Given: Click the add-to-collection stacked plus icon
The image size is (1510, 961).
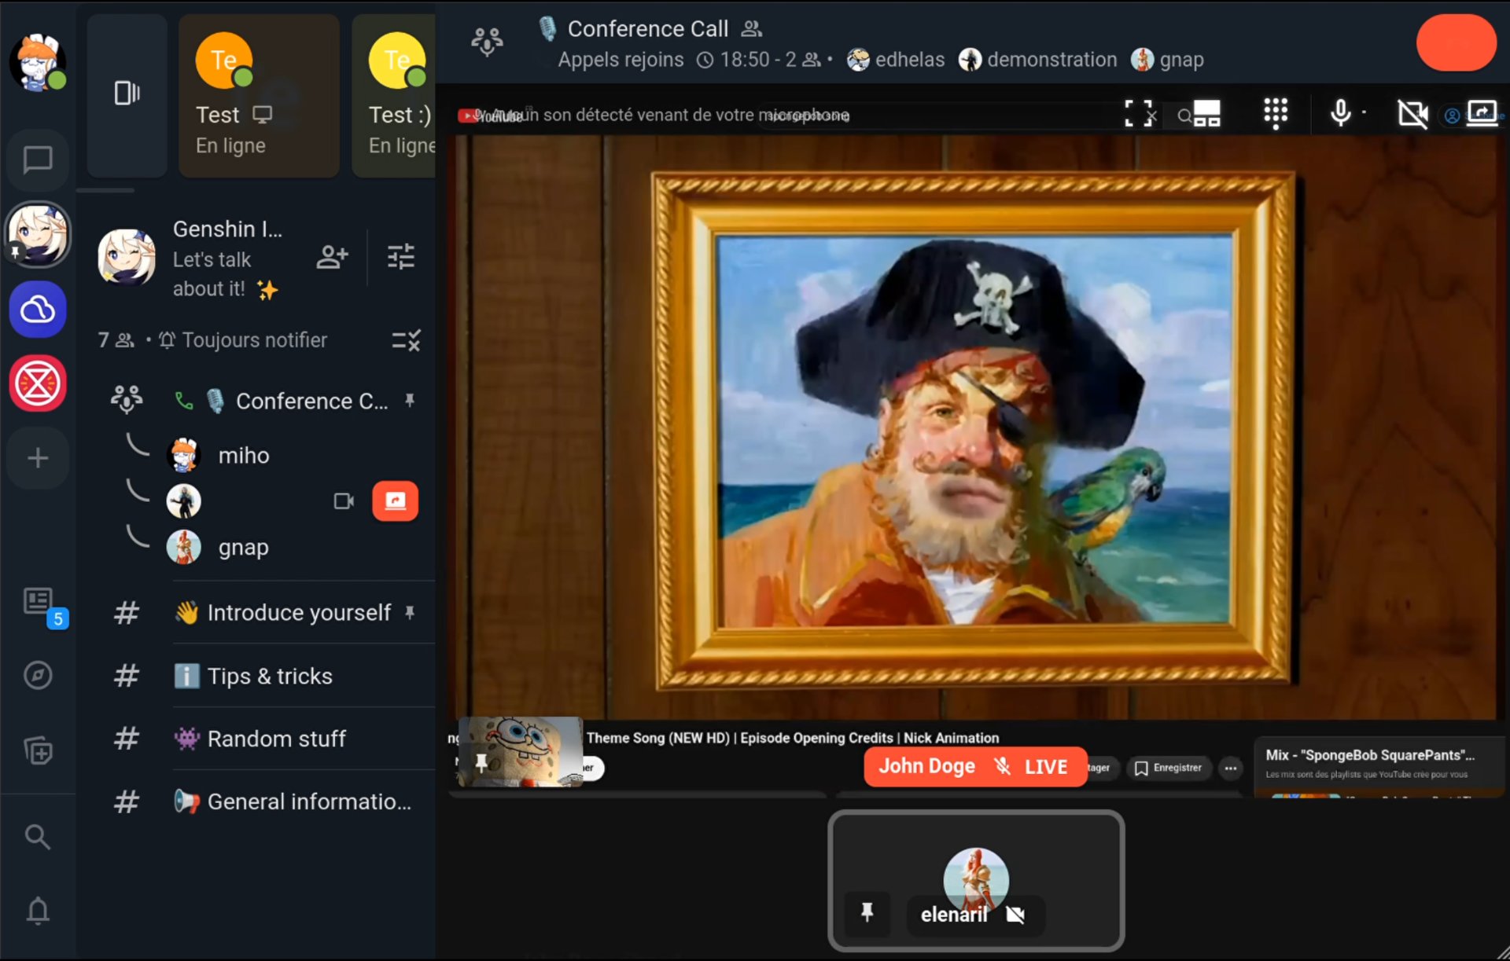Looking at the screenshot, I should point(38,750).
